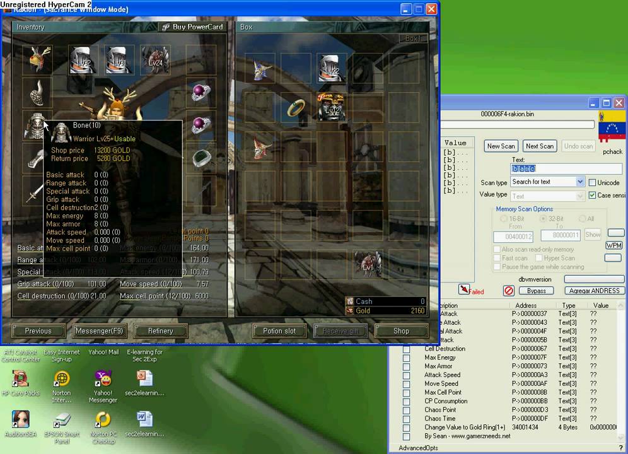Select the sword item in Inventory
Image resolution: width=628 pixels, height=454 pixels.
coord(35,192)
